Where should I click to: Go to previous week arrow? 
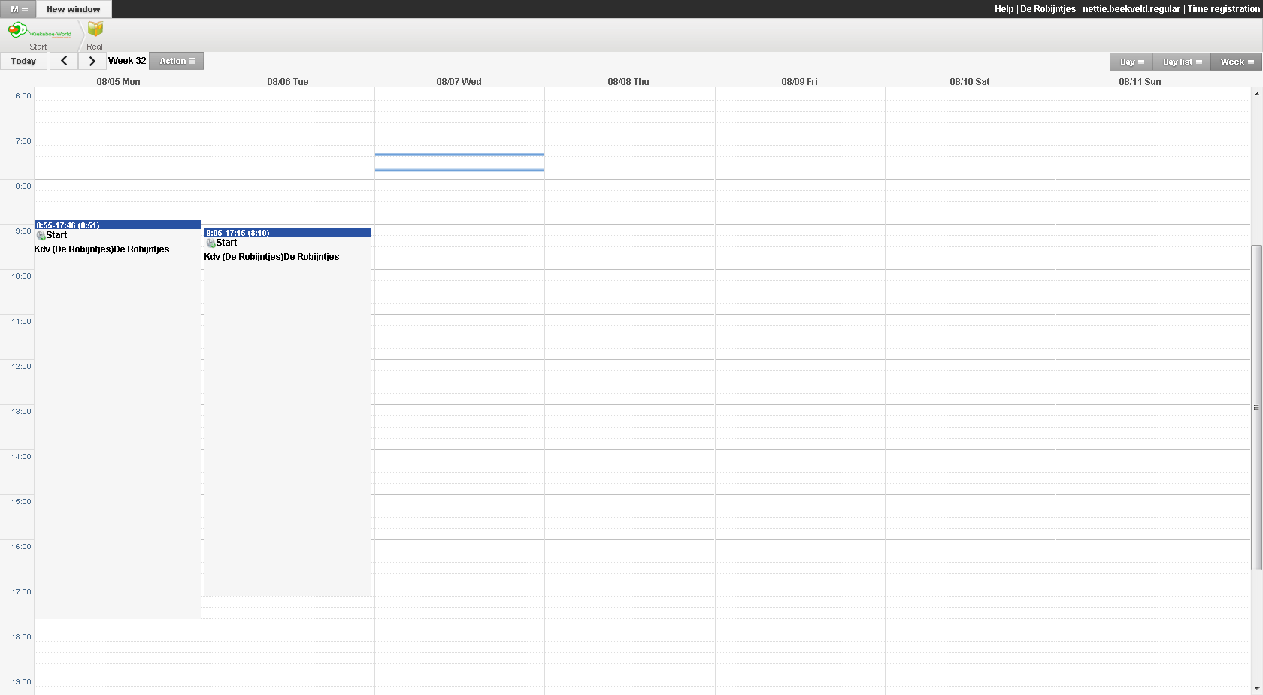pyautogui.click(x=64, y=61)
